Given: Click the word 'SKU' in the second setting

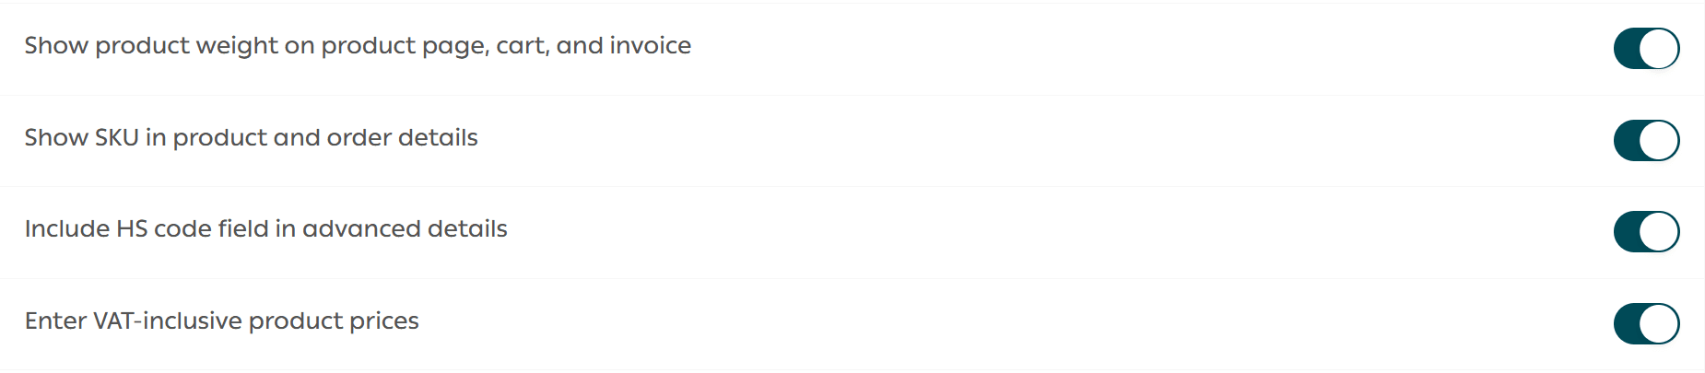Looking at the screenshot, I should tap(117, 138).
